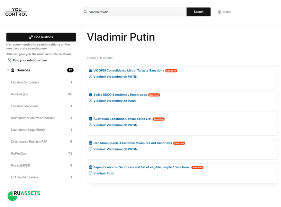Image resolution: width=281 pixels, height=207 pixels.
Task: Collapse the Sources list with its arrow
Action: (8, 70)
